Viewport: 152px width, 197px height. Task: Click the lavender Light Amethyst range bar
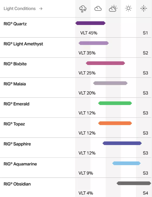[94, 43]
